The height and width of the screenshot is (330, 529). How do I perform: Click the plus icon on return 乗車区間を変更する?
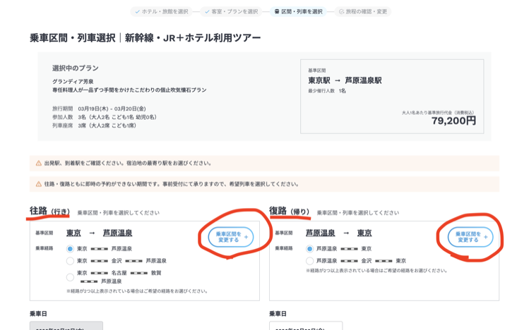pos(485,237)
